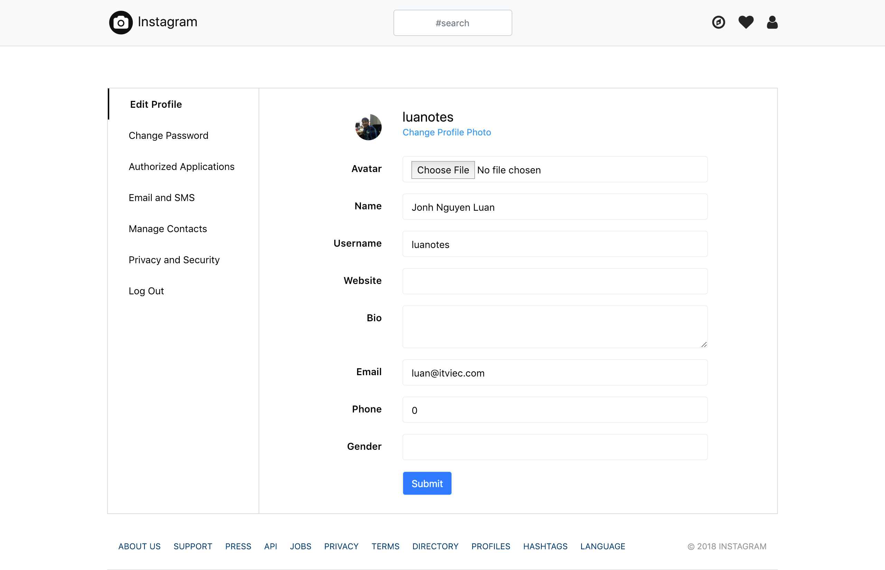Click Log Out in the sidebar
The height and width of the screenshot is (570, 885).
click(146, 291)
